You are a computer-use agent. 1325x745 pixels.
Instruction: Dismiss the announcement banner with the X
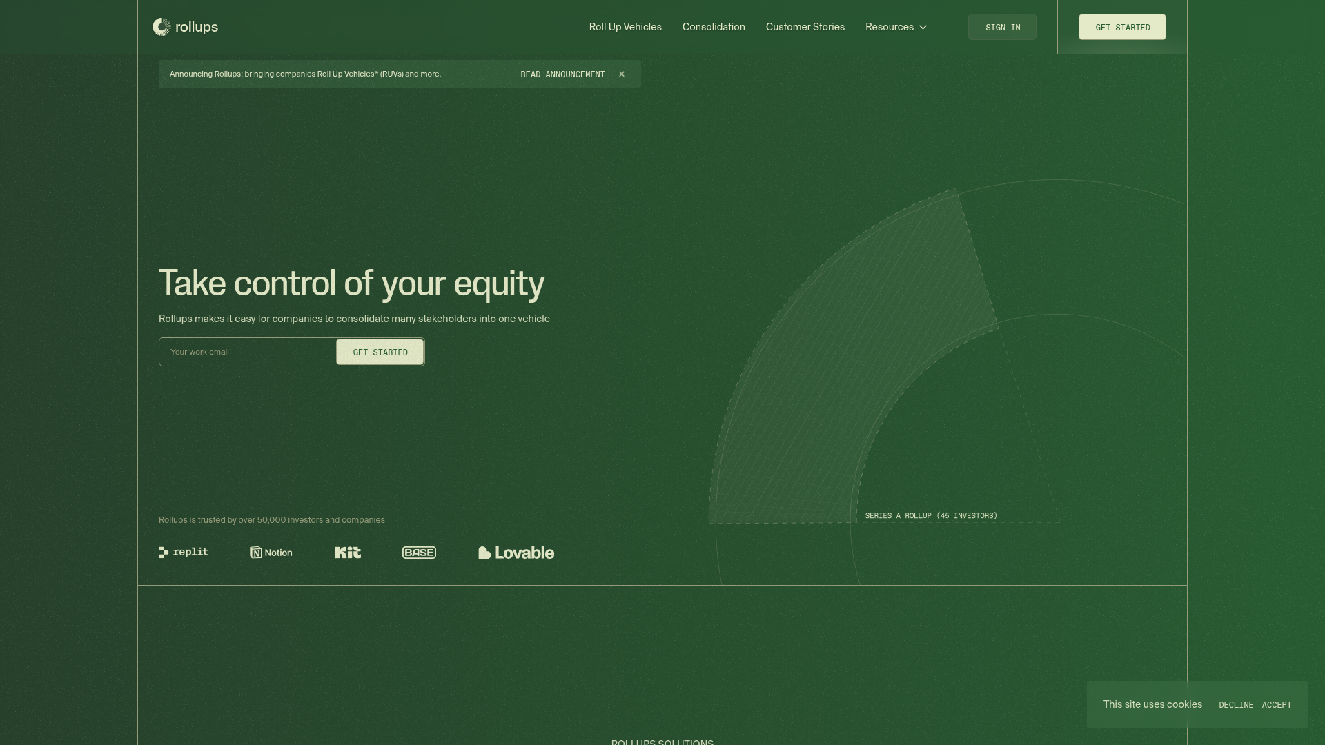click(622, 74)
